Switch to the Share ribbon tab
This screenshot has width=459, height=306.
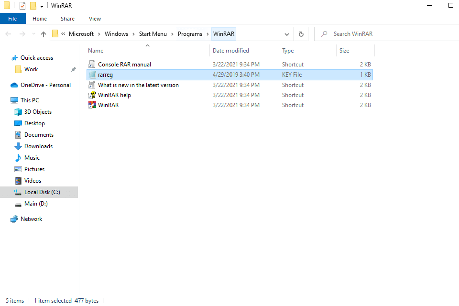coord(67,19)
